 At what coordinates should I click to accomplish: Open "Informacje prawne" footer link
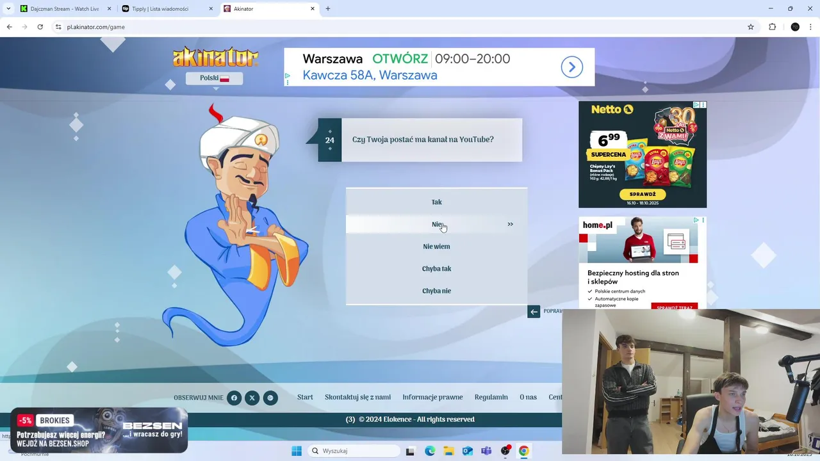[x=432, y=397]
